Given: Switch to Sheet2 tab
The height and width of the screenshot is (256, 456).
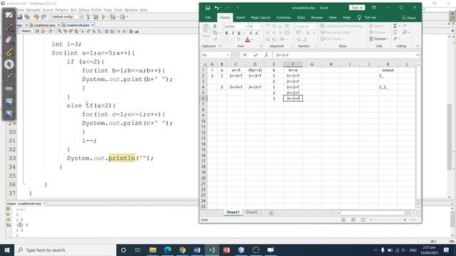Looking at the screenshot, I should click(252, 213).
